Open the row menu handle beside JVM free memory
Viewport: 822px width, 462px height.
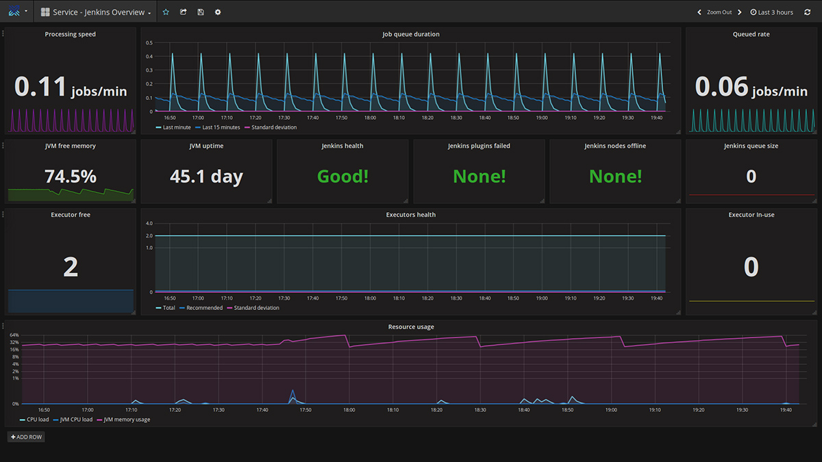[3, 144]
